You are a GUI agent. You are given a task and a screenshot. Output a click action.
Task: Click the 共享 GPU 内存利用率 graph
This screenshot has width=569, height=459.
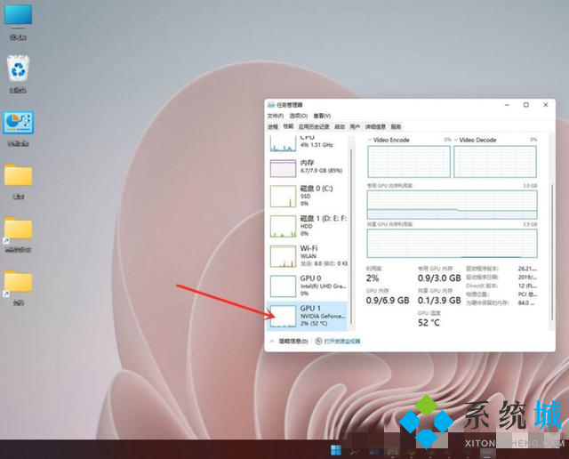453,244
